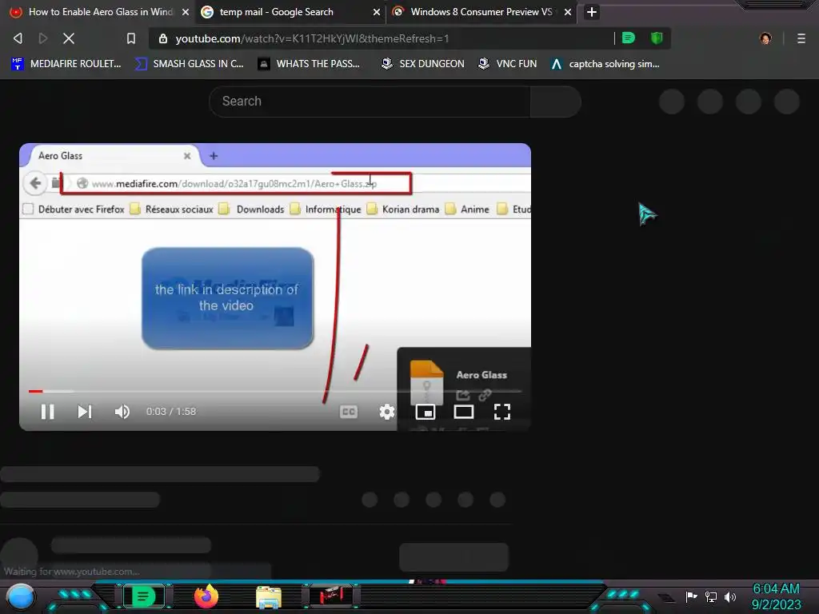Stop page loading with X button

pyautogui.click(x=69, y=38)
